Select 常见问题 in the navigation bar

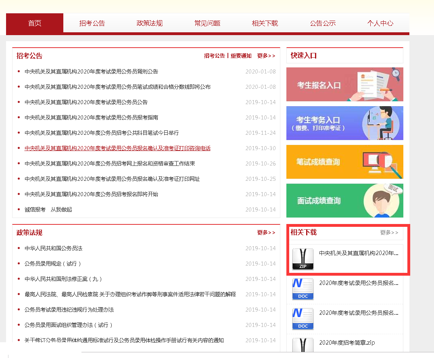click(x=207, y=23)
